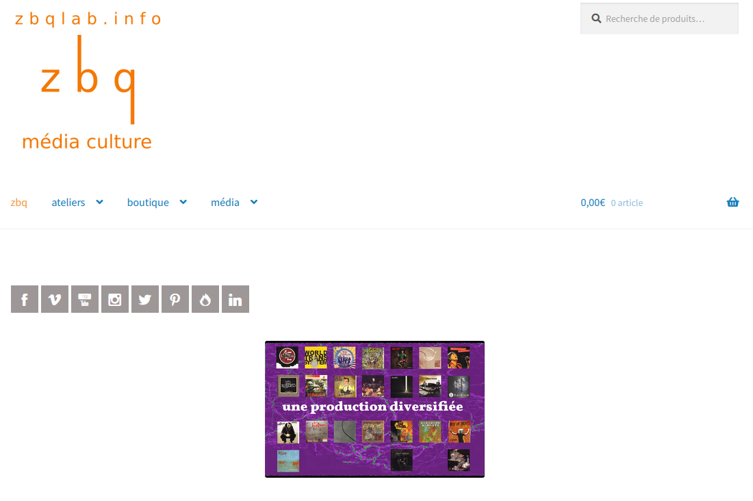The width and height of the screenshot is (753, 501).
Task: Select the zbq menu item
Action: click(18, 203)
